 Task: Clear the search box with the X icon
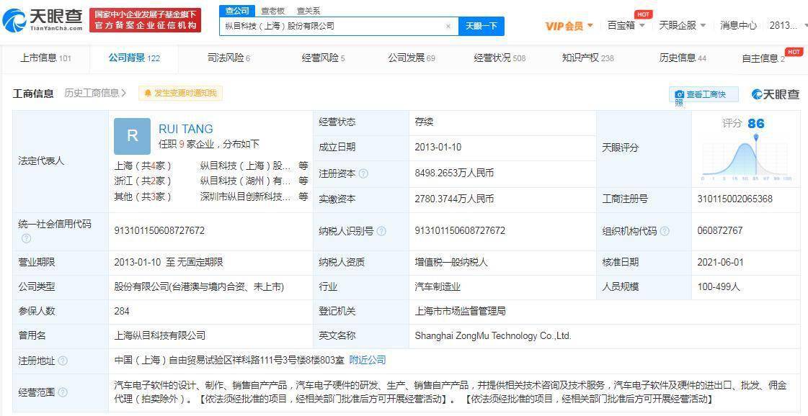pyautogui.click(x=448, y=26)
